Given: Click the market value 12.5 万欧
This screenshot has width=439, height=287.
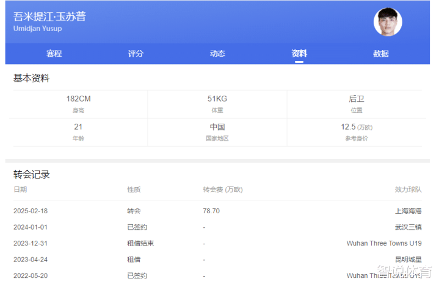Looking at the screenshot, I should click(x=357, y=127).
